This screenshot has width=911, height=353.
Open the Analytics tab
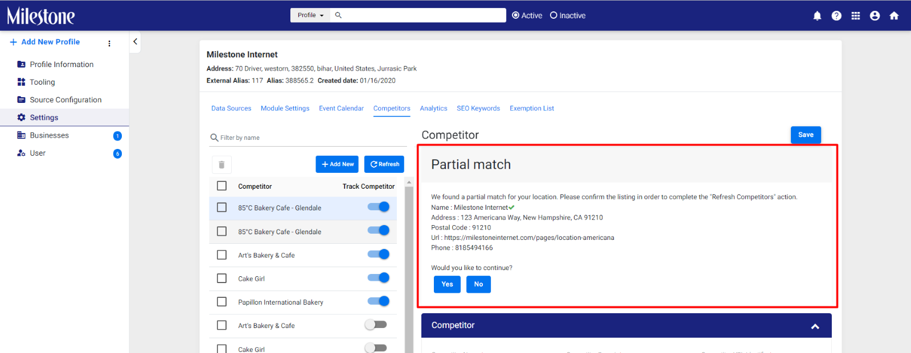tap(433, 109)
